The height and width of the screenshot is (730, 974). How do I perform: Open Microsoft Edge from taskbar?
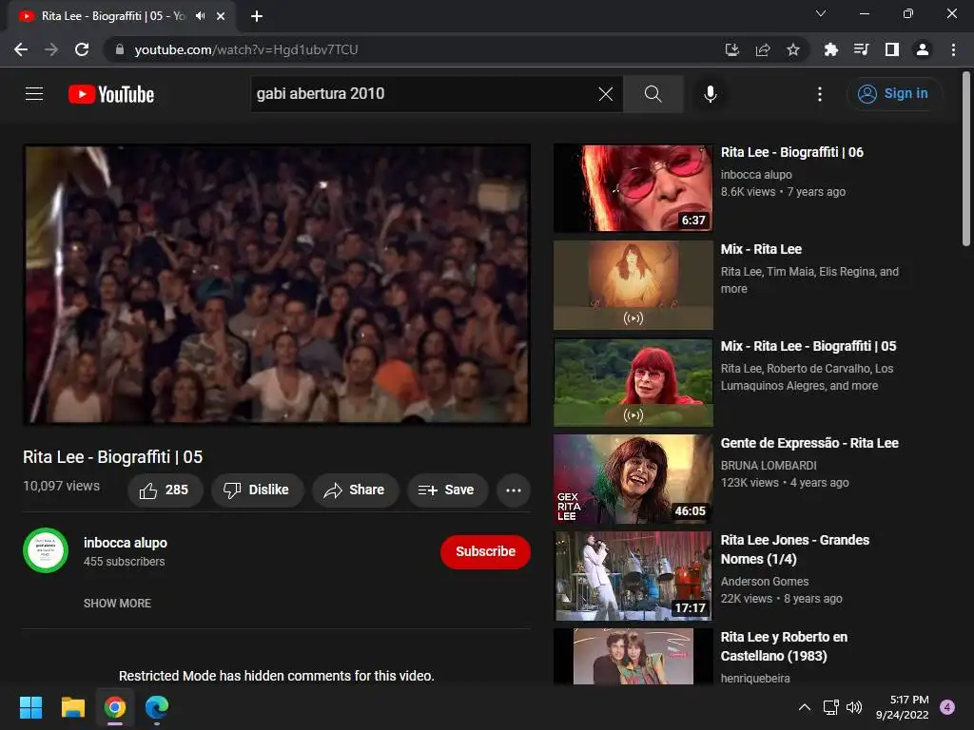[x=157, y=707]
